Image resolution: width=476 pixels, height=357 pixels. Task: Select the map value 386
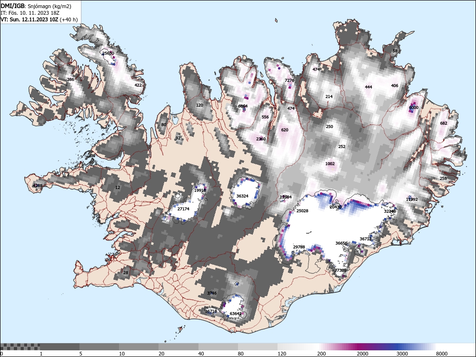click(x=70, y=79)
